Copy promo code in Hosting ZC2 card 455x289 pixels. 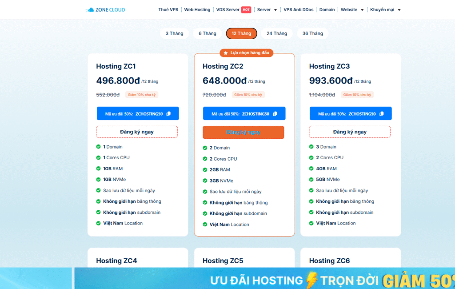point(275,114)
